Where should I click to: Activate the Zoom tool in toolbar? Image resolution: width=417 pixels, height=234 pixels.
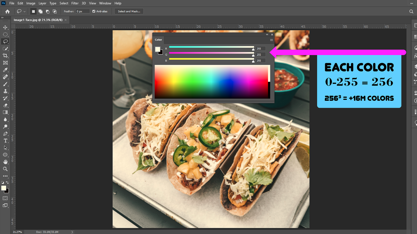(5, 169)
